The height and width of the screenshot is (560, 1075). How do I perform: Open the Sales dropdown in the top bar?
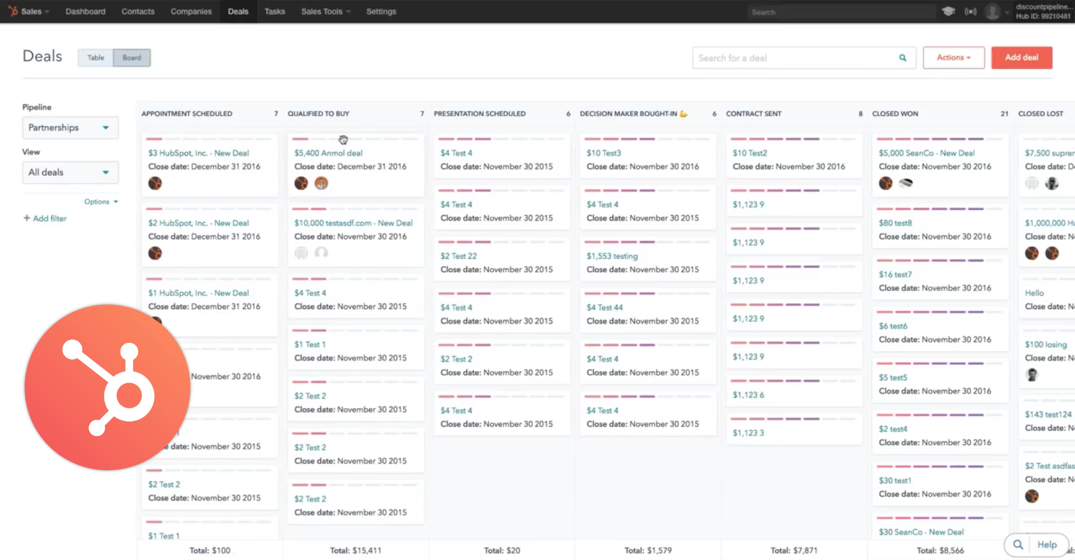click(35, 11)
